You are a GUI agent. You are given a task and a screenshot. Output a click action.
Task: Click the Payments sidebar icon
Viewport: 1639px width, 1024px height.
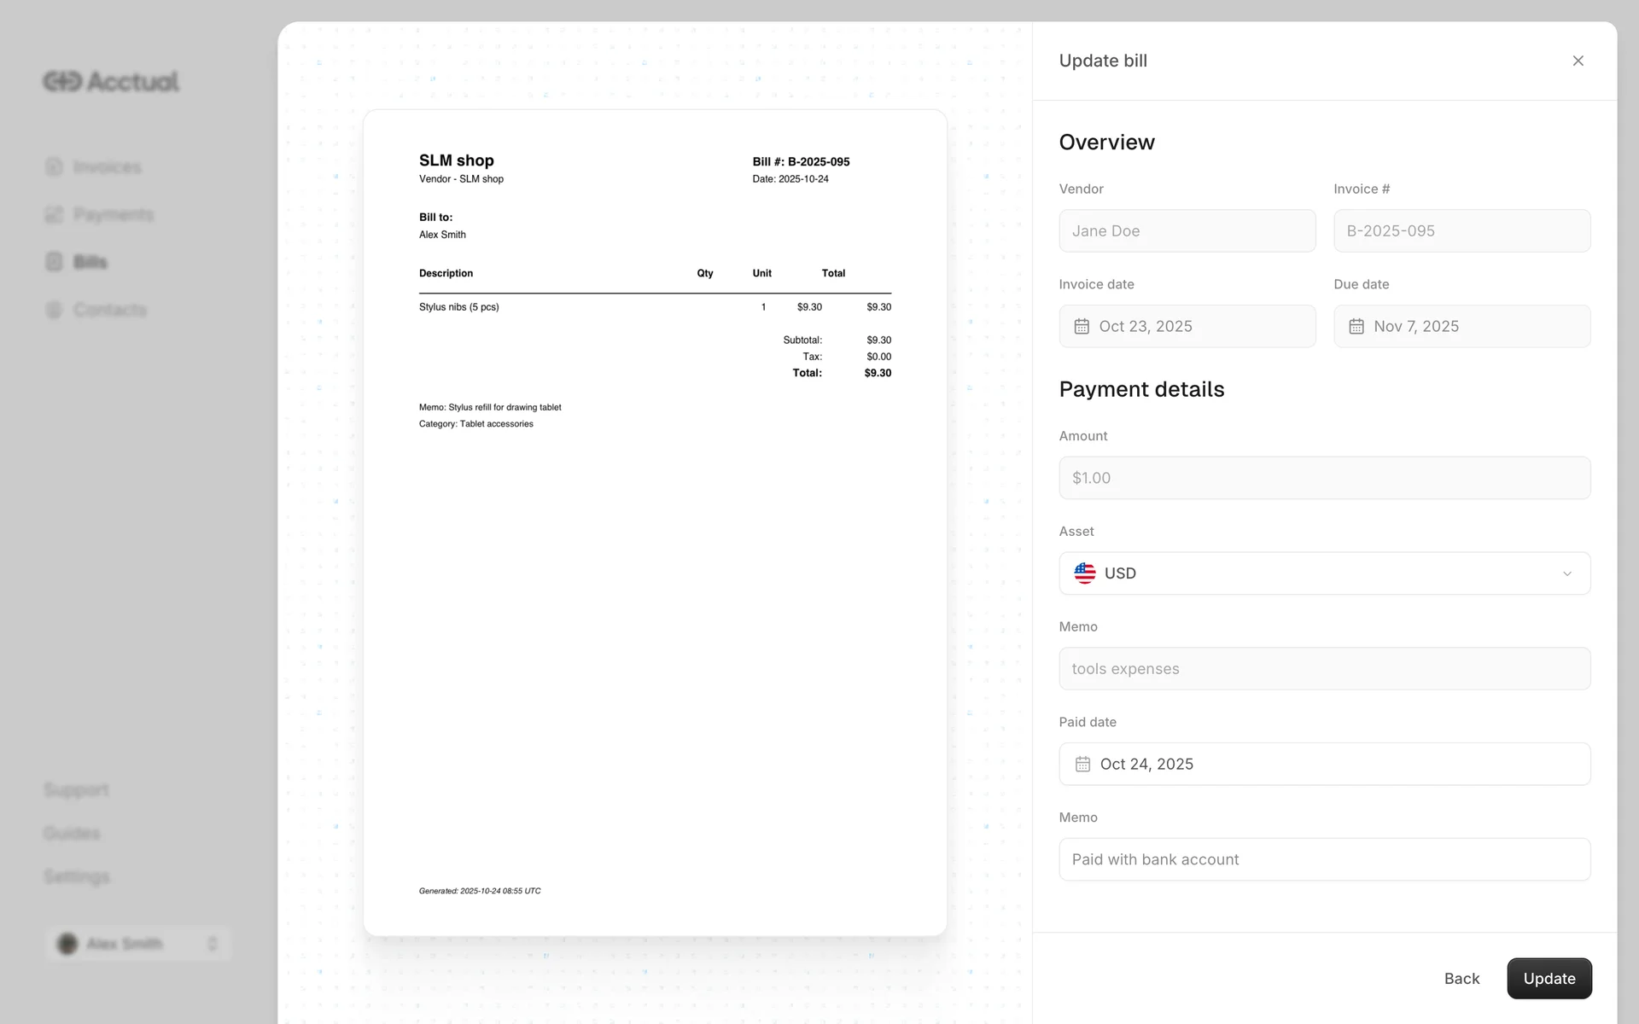[54, 214]
